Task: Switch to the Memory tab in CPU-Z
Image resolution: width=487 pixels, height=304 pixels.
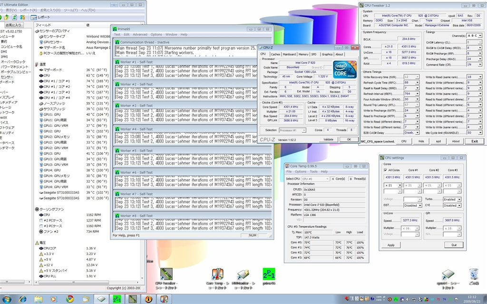Action: (x=303, y=54)
